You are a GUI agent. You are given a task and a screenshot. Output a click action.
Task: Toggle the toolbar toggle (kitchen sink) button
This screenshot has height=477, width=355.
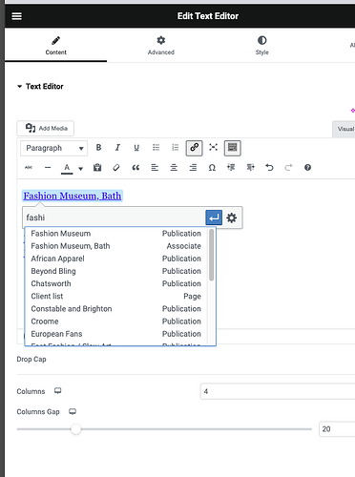(x=233, y=148)
